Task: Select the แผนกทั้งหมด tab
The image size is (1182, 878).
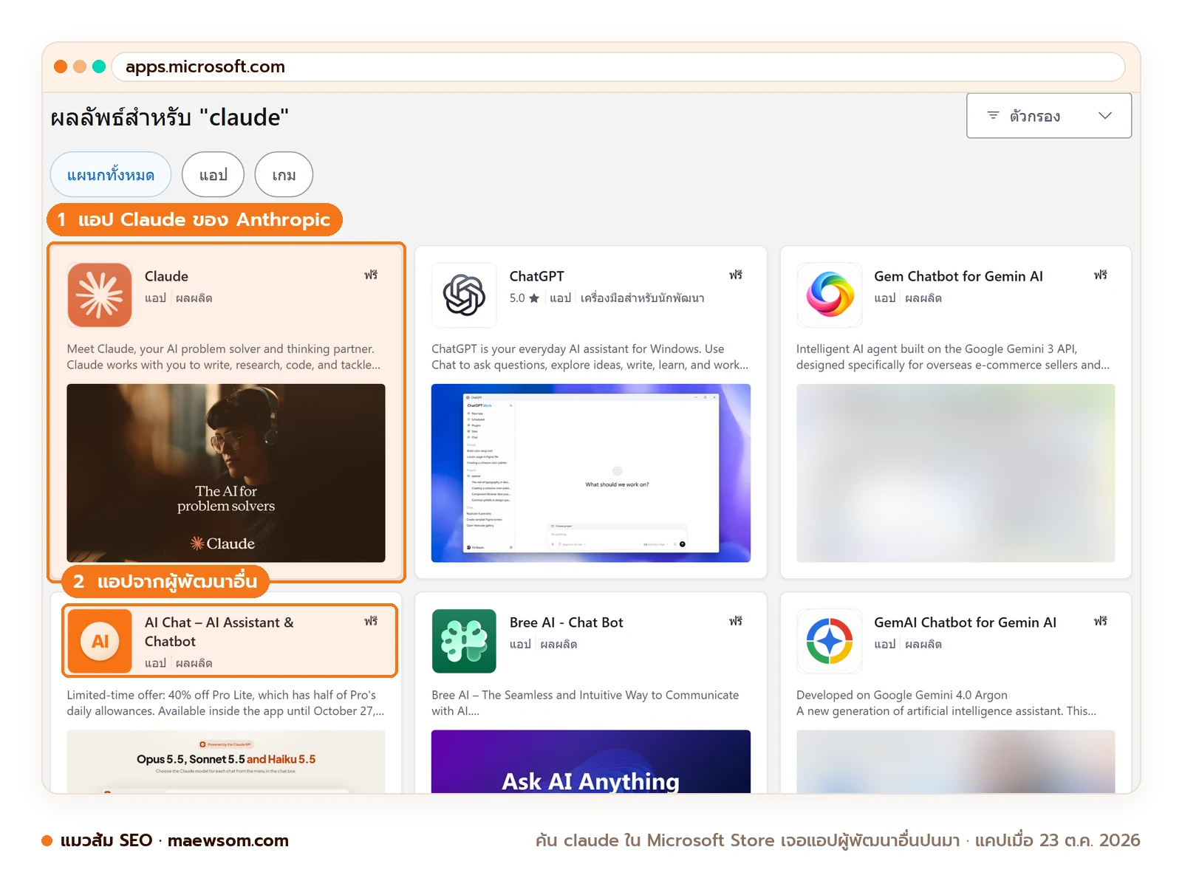Action: [x=111, y=174]
